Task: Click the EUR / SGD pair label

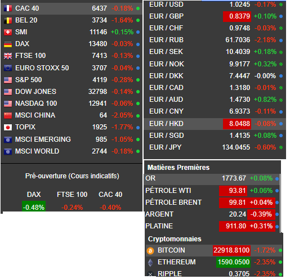Action: tap(167, 136)
